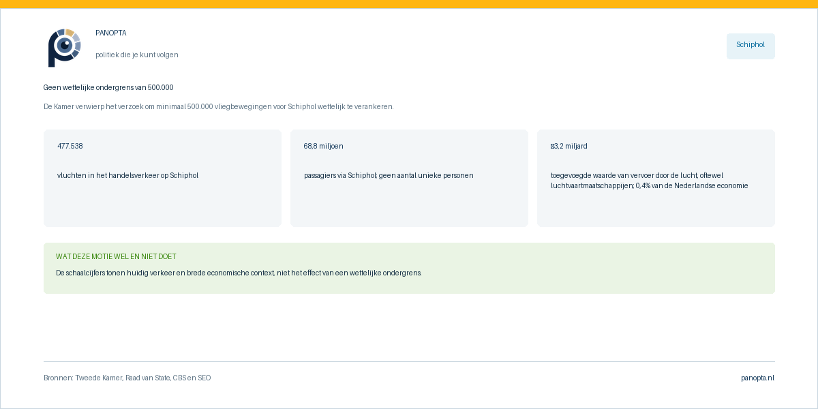This screenshot has width=818, height=409.
Task: Click the 68,8 miljoen figure
Action: pyautogui.click(x=324, y=146)
